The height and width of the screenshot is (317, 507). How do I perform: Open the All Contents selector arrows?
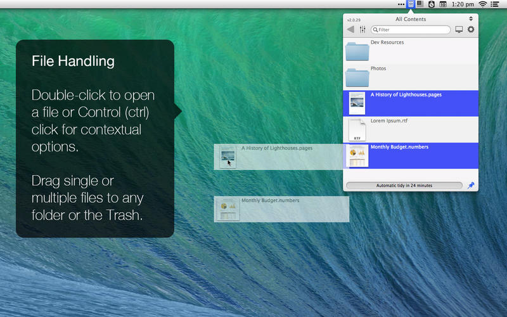471,19
